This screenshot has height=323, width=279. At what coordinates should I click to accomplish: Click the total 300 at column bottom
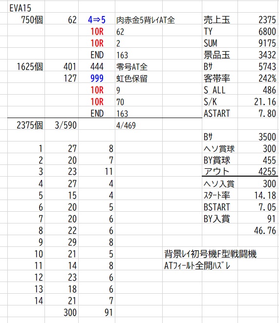62,312
